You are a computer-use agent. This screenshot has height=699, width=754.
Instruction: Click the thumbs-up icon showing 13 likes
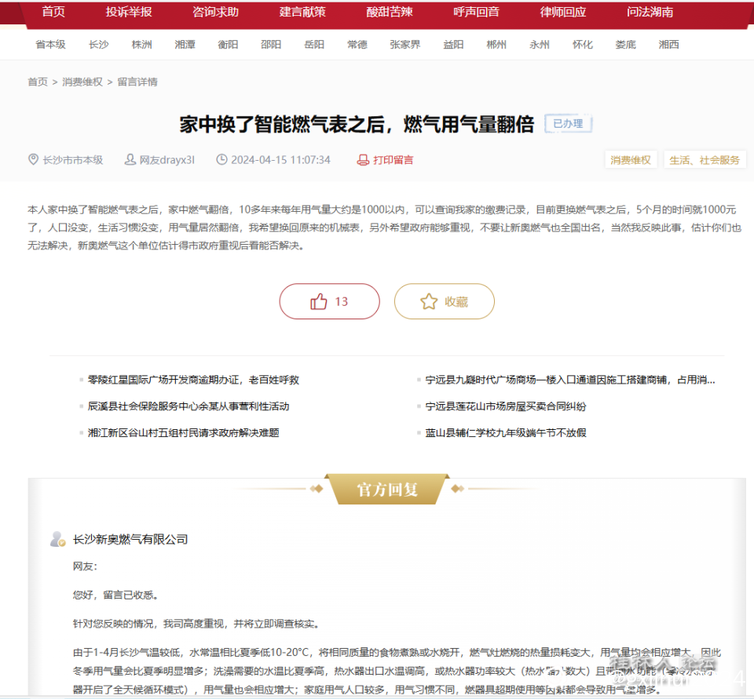tap(317, 301)
